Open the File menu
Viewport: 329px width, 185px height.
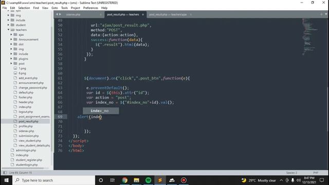pyautogui.click(x=5, y=8)
